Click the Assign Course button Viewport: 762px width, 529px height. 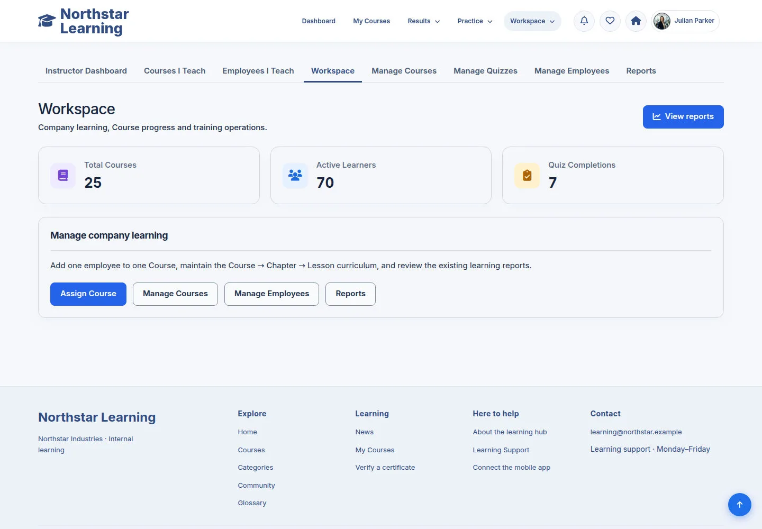(x=88, y=294)
